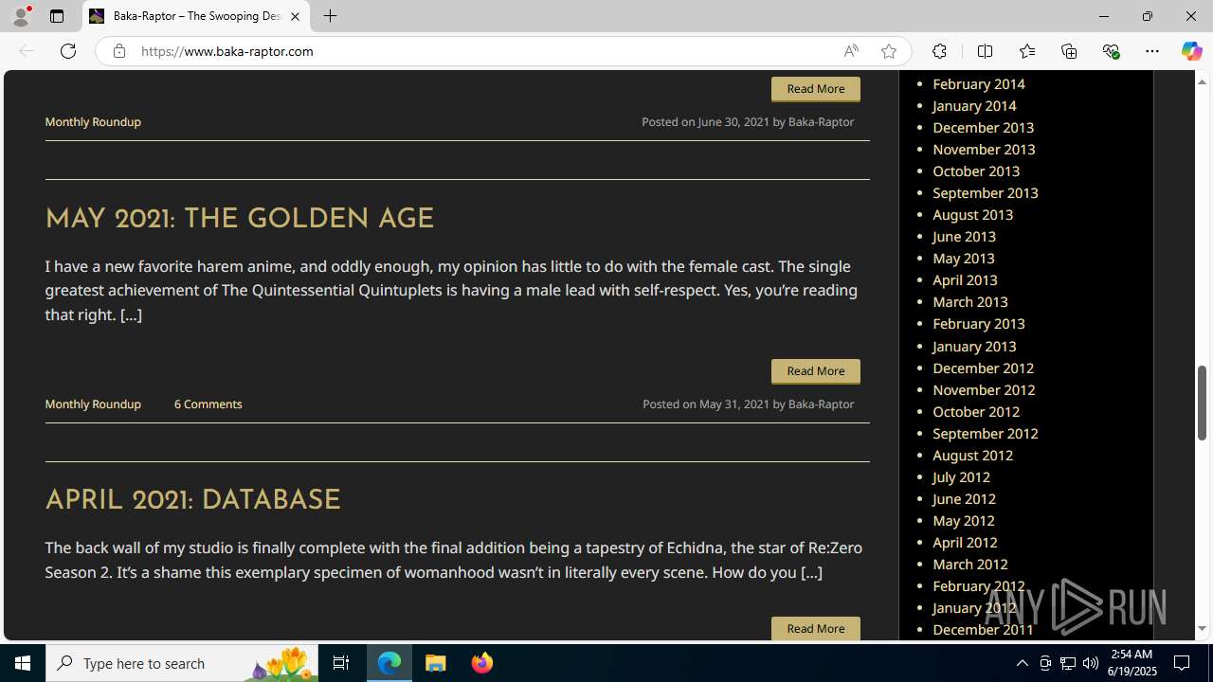Open 6 Comments link
Image resolution: width=1213 pixels, height=682 pixels.
pos(208,404)
